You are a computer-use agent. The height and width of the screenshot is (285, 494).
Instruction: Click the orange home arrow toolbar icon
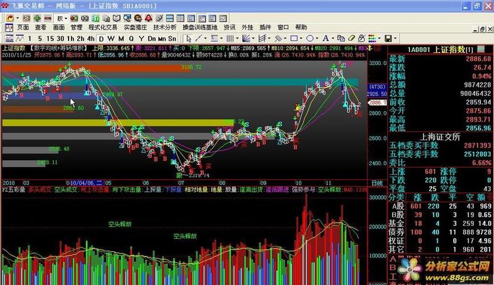[x=10, y=19]
